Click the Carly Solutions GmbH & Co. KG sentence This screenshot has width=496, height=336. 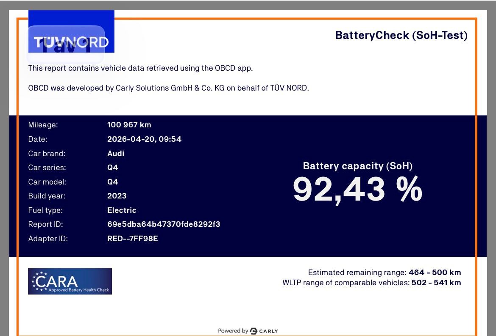click(168, 88)
